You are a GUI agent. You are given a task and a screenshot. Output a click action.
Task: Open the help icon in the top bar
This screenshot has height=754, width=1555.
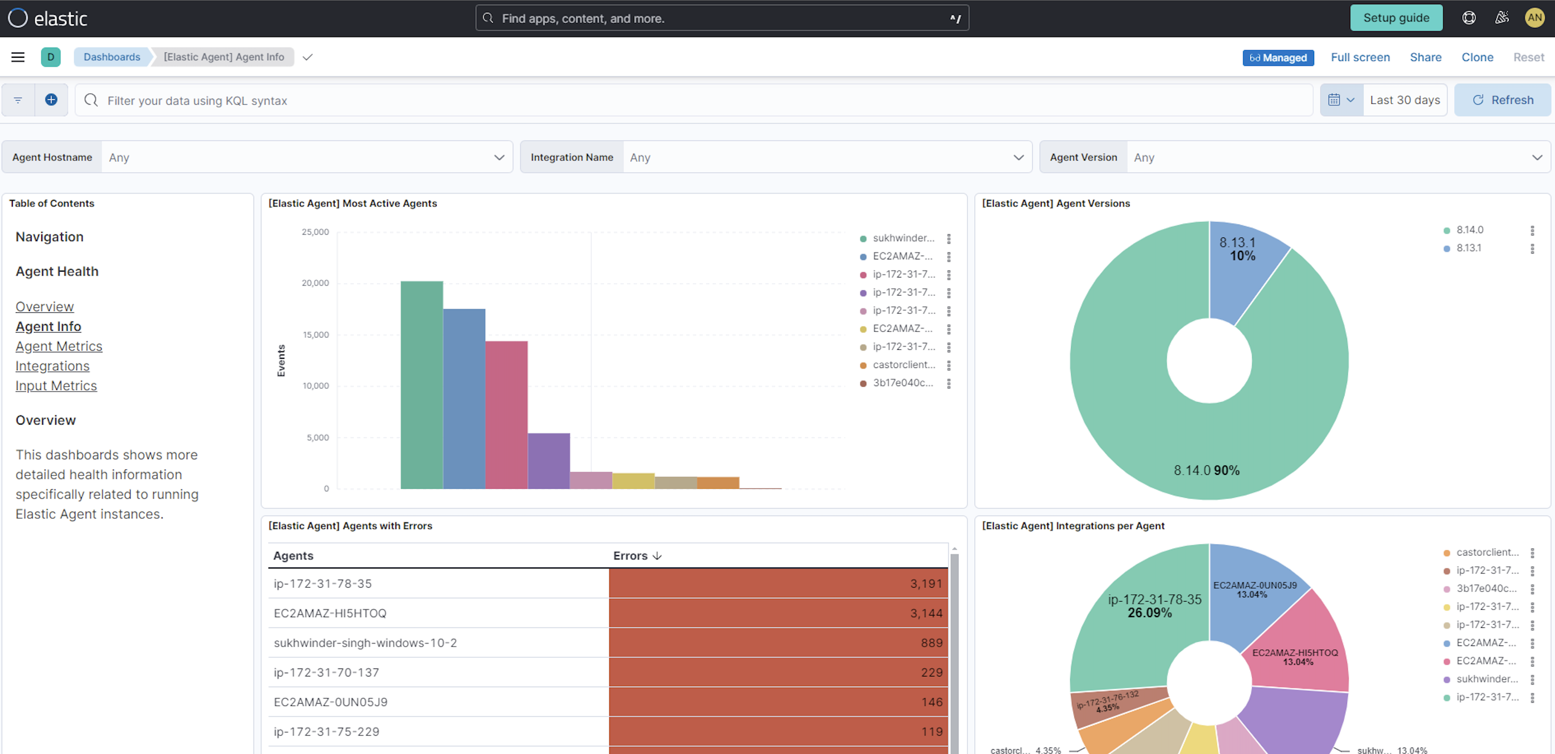1469,18
